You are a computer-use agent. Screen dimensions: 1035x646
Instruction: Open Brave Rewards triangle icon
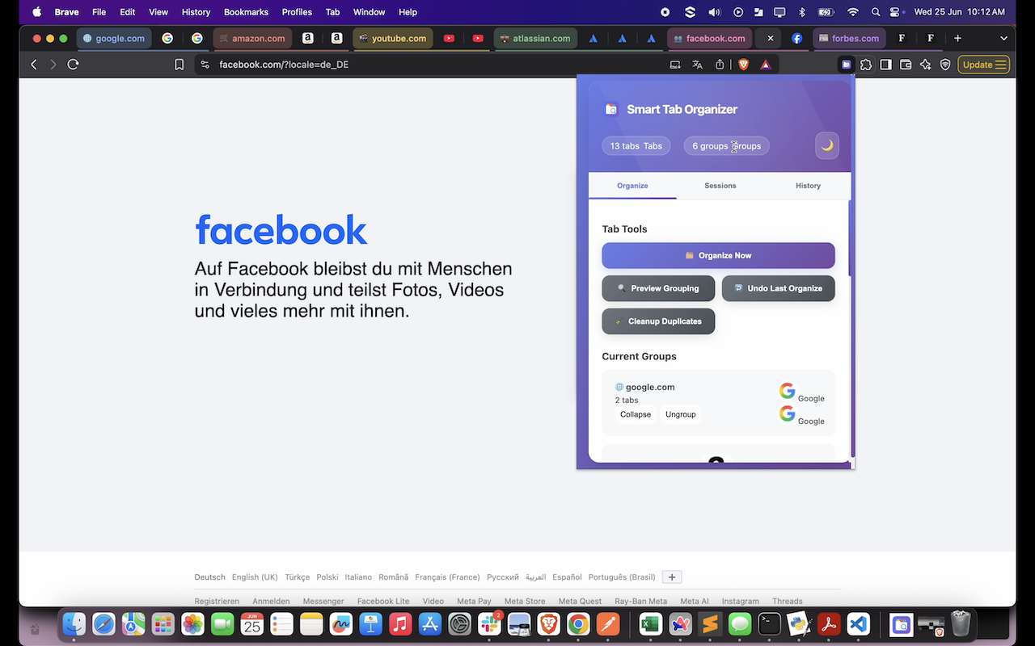coord(766,65)
